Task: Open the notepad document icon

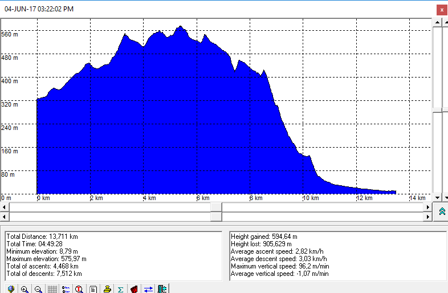Action: coord(93,289)
